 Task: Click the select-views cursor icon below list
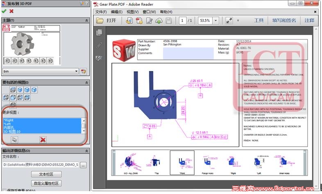coord(14,140)
